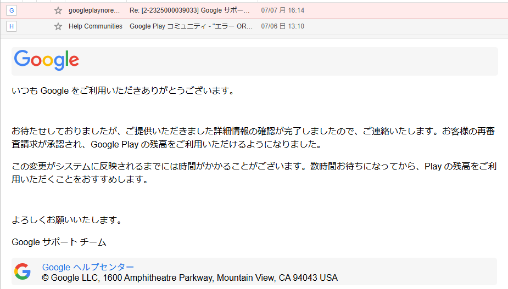
Task: Click the Google サポート チーム signature
Action: tap(59, 242)
